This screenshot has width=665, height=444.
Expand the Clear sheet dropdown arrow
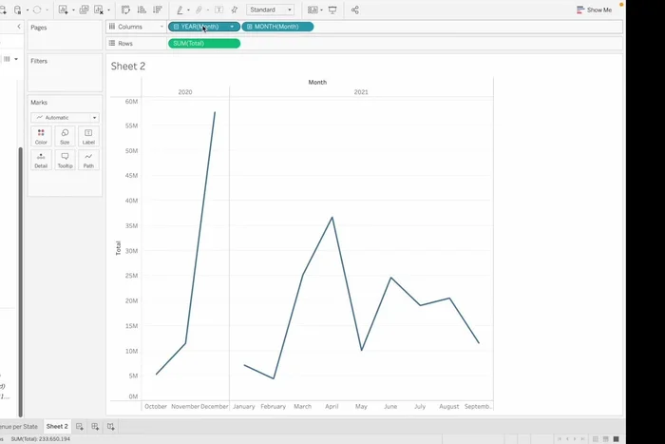pyautogui.click(x=108, y=10)
